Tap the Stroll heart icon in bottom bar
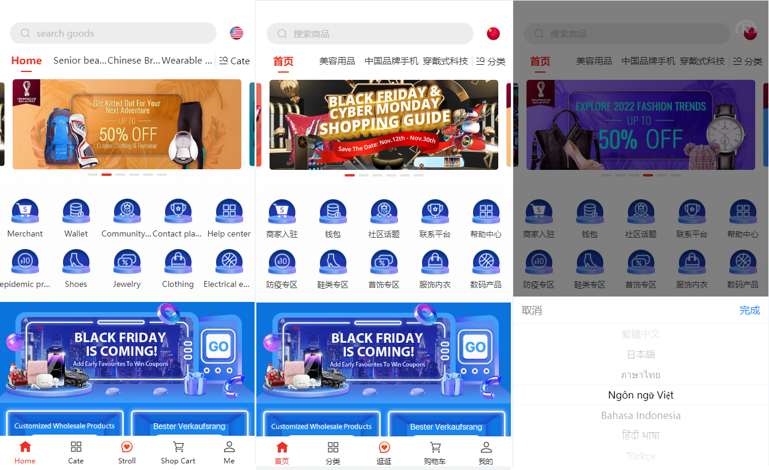Viewport: 769px width, 470px height. 127,447
